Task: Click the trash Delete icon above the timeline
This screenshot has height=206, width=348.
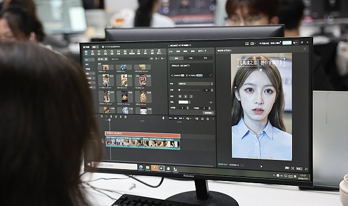Action: pos(125,117)
